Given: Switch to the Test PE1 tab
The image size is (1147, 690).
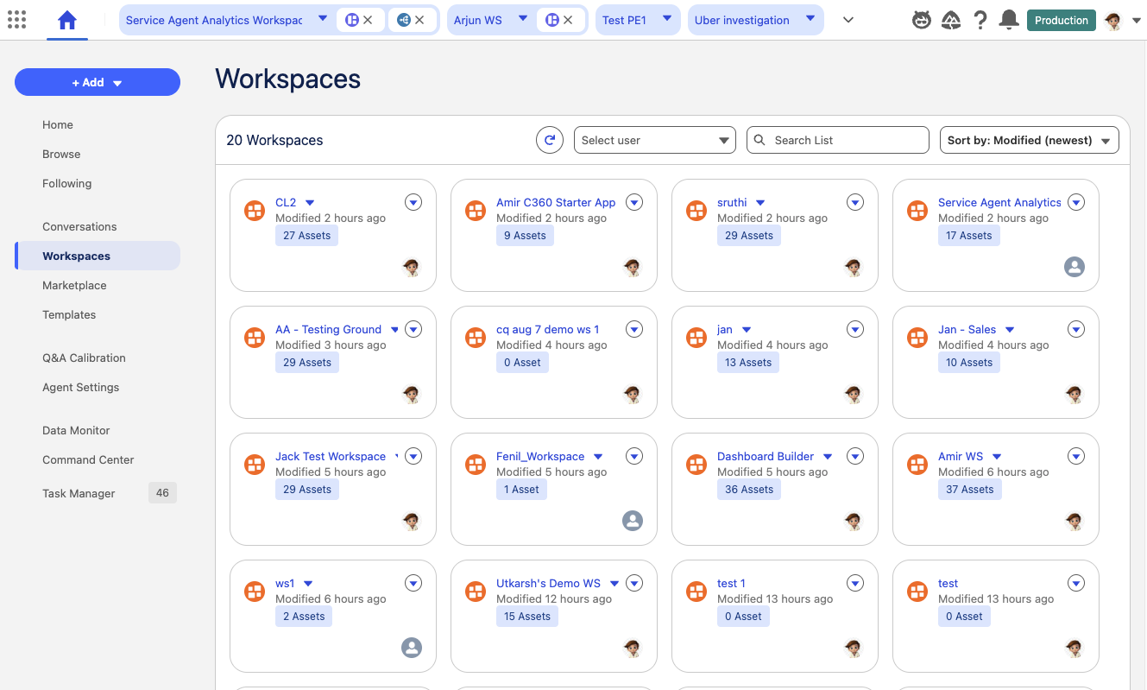Looking at the screenshot, I should click(x=624, y=20).
